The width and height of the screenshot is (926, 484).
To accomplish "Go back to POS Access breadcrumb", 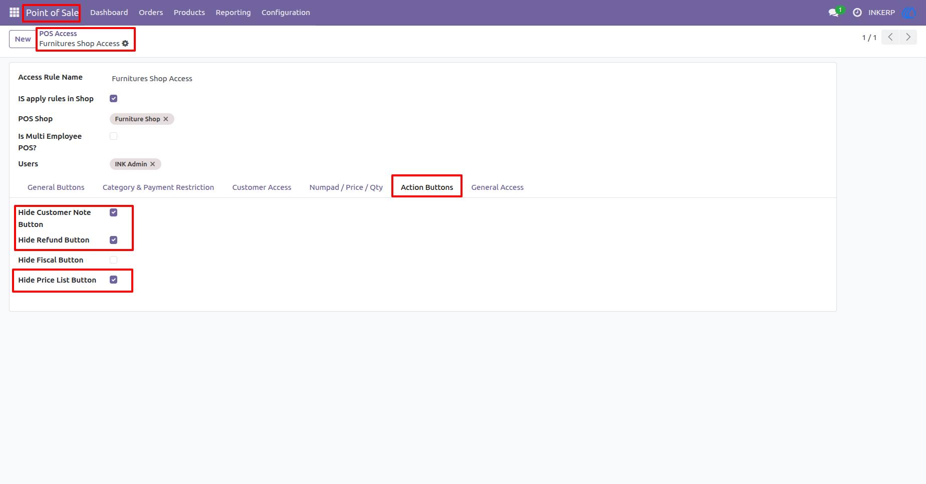I will click(58, 34).
